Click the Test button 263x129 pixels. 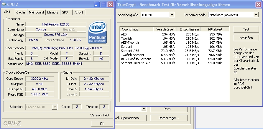(246, 29)
